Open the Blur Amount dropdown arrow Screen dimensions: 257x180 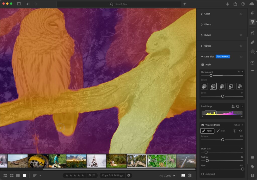(x=242, y=72)
